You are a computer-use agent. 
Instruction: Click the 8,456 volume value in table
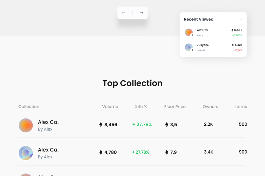click(x=111, y=125)
